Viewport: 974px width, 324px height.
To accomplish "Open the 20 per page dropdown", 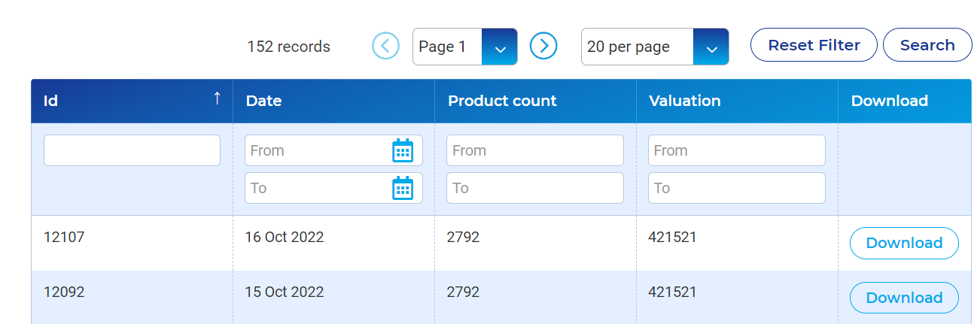I will click(711, 47).
